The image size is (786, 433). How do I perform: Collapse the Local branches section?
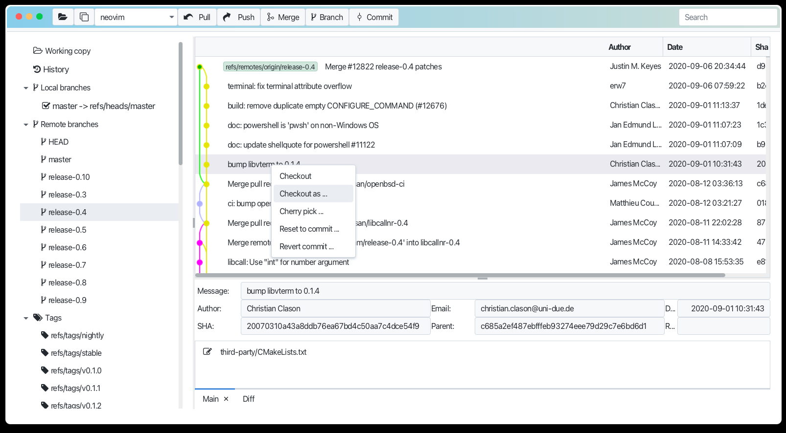point(26,88)
